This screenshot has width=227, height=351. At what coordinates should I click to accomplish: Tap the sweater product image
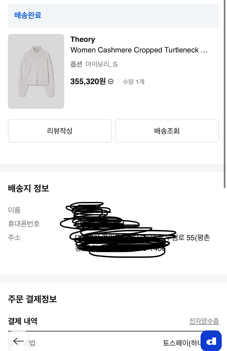click(36, 71)
